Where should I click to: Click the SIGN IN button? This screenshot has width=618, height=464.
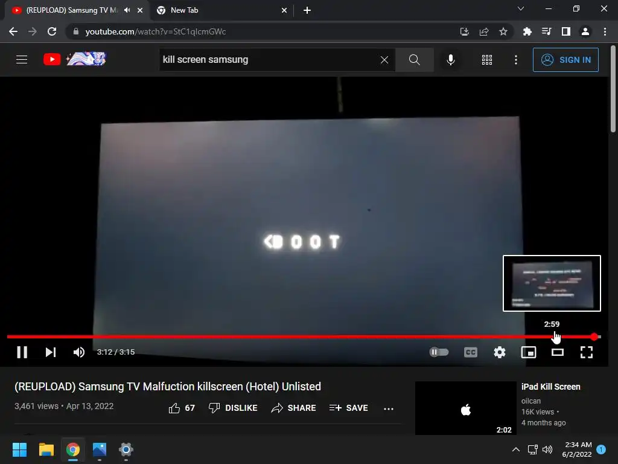point(565,60)
